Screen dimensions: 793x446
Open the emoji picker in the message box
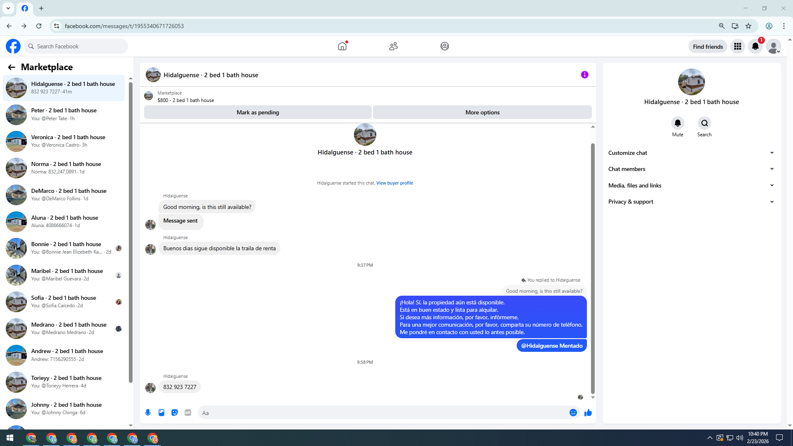(x=573, y=413)
